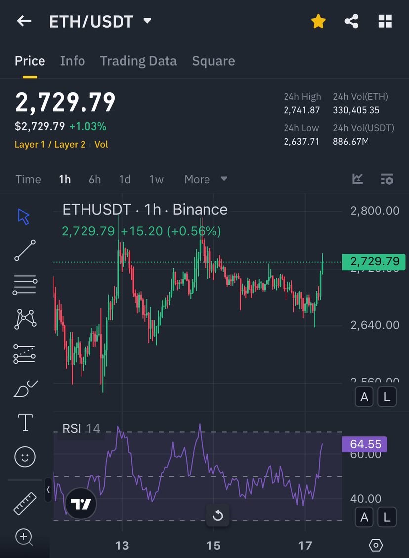The height and width of the screenshot is (558, 409).
Task: Toggle log scale L on price chart
Action: click(x=387, y=397)
